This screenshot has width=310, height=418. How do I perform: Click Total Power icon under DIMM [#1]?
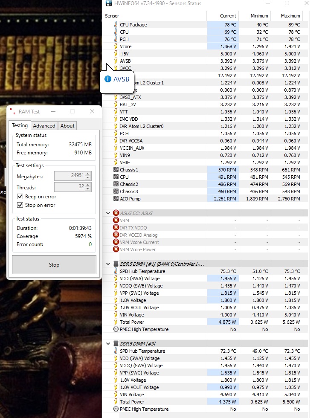[x=116, y=322]
